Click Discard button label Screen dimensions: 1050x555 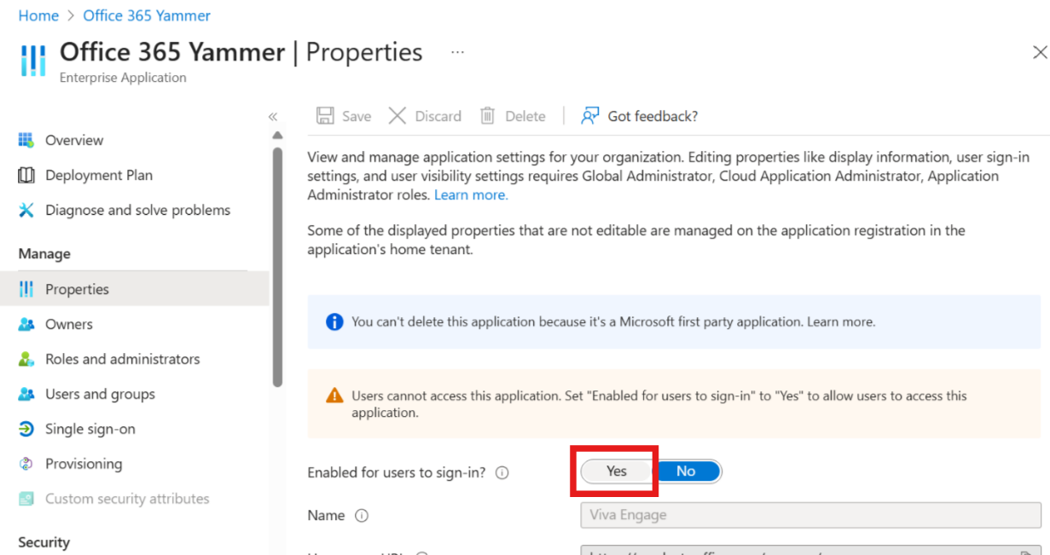click(438, 116)
